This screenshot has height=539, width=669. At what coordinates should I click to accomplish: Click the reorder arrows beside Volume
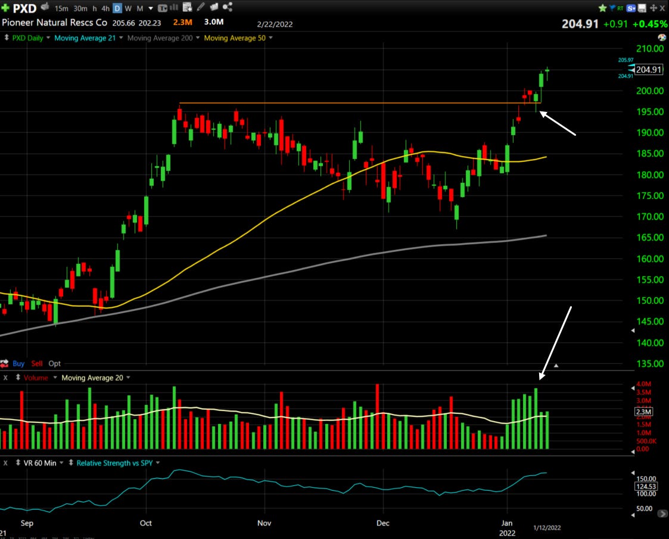[18, 378]
